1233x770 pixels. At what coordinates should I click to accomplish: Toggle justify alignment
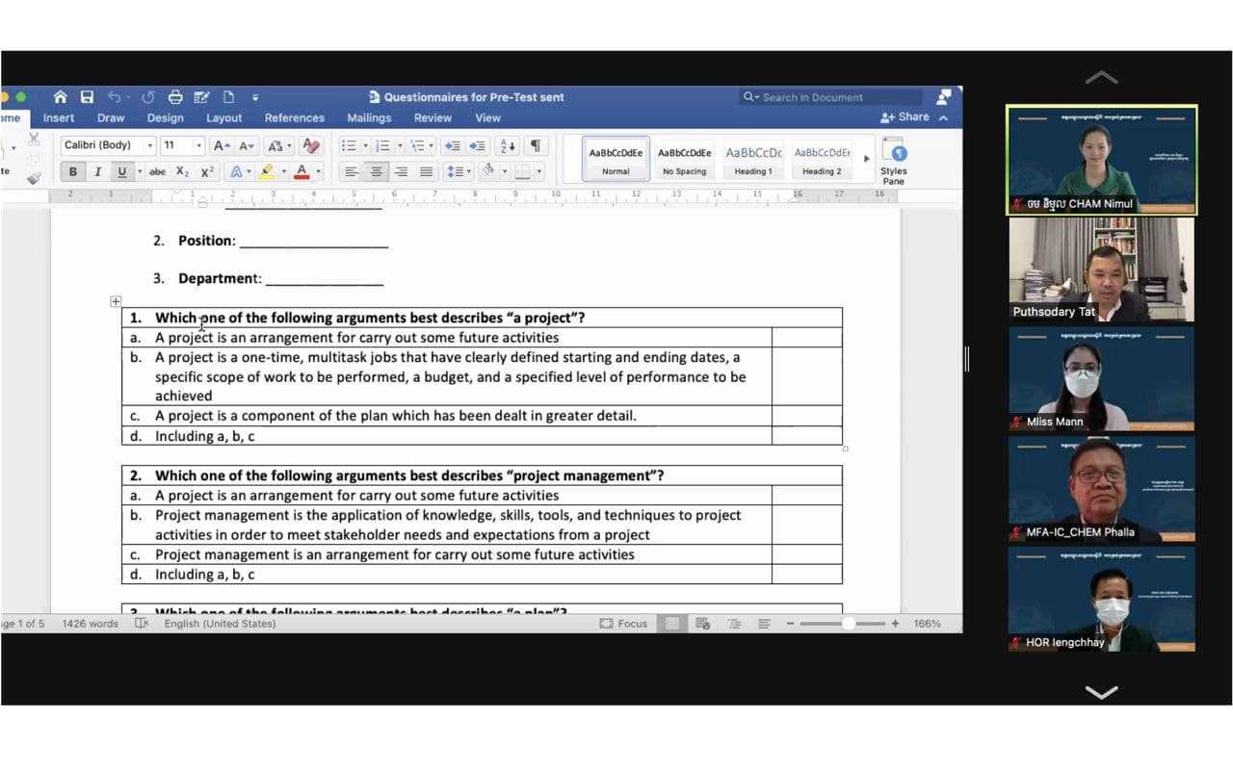tap(427, 172)
